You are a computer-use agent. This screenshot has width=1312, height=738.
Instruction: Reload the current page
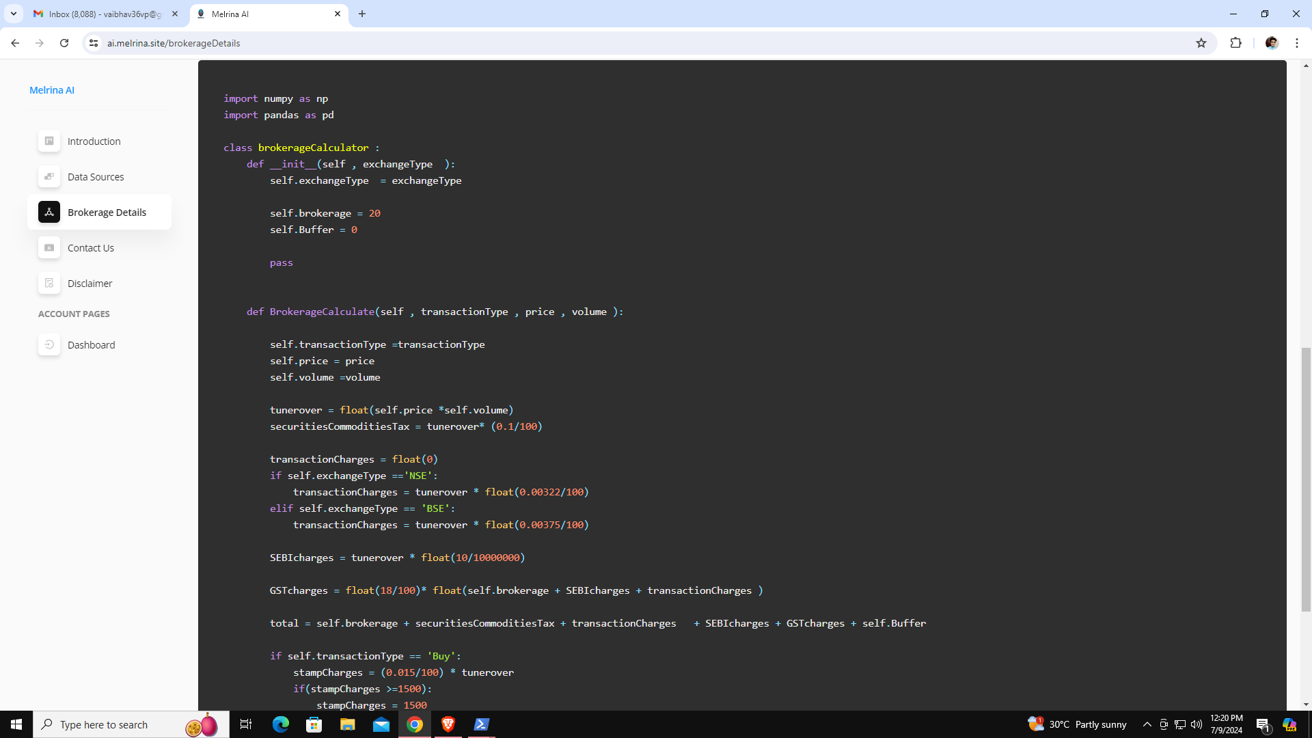click(64, 43)
